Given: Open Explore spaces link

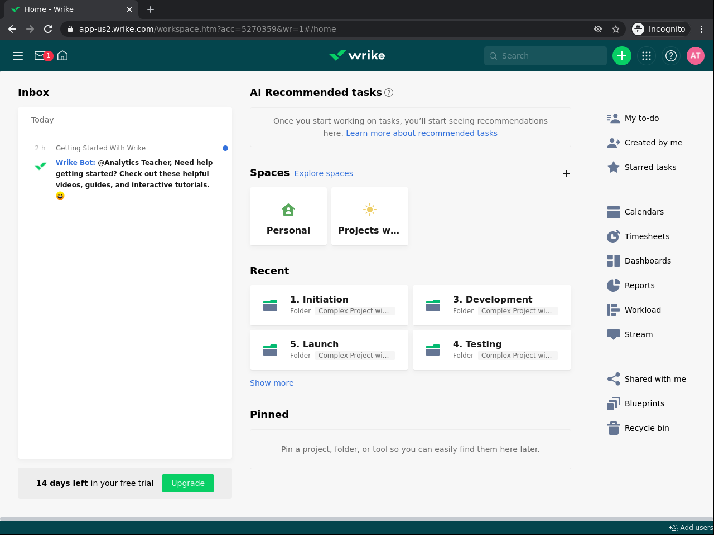Looking at the screenshot, I should tap(324, 173).
